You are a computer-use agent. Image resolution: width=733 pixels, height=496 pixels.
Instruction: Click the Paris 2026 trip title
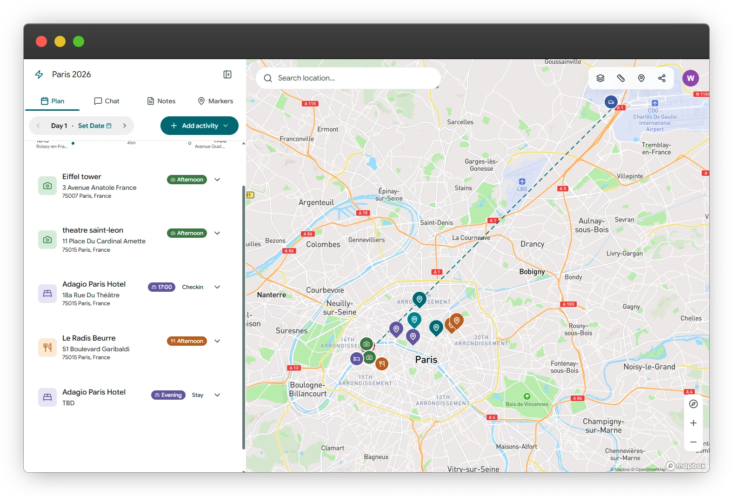coord(72,74)
